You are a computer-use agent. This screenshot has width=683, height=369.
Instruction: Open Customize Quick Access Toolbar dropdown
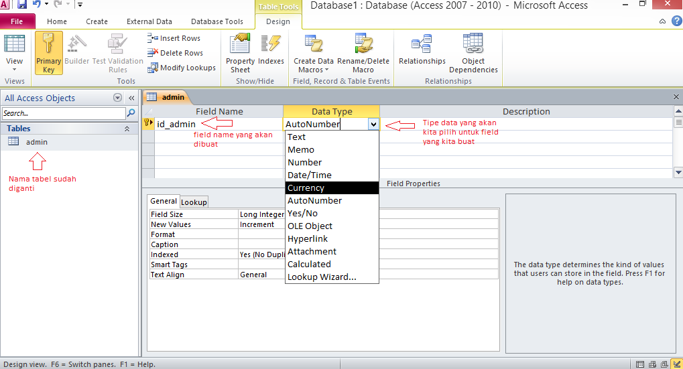click(80, 5)
